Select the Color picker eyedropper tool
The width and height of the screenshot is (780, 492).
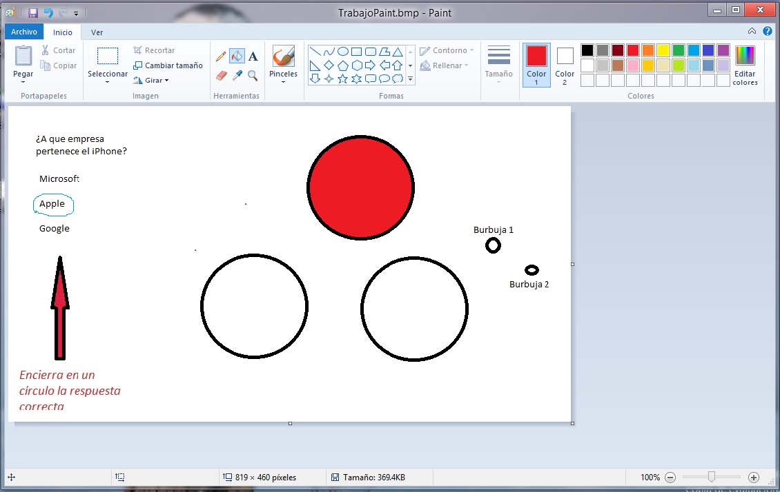pos(237,75)
